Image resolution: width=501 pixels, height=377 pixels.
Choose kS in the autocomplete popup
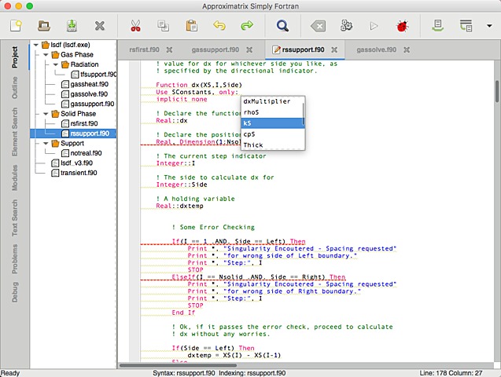click(271, 123)
